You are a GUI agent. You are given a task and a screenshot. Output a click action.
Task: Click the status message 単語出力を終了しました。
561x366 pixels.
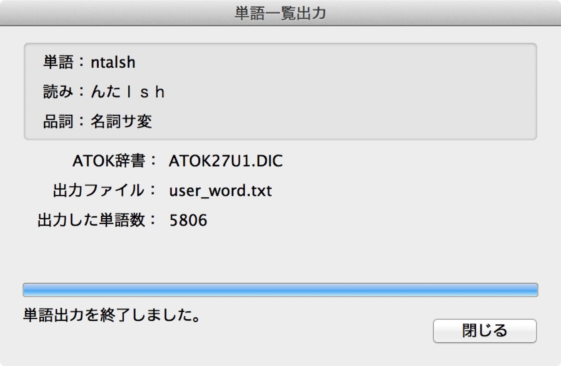[x=112, y=315]
